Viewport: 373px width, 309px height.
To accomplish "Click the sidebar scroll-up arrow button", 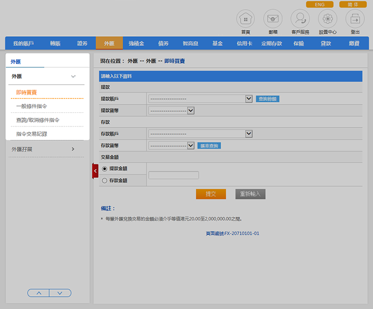I will 38,293.
